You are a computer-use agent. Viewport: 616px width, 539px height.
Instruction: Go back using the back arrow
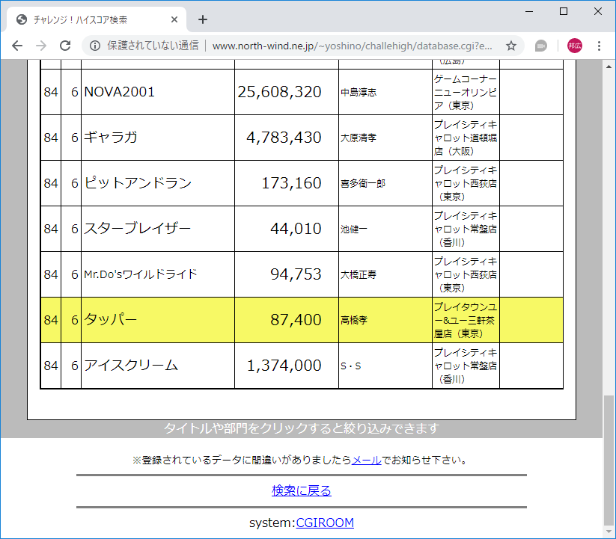16,46
